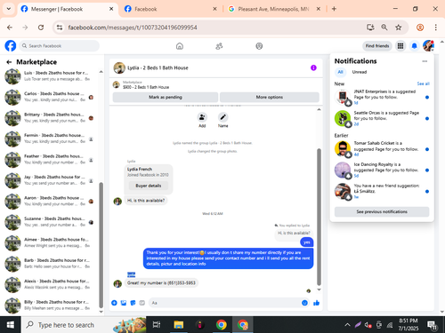
Task: Bookmark this page with the star icon
Action: 399,28
